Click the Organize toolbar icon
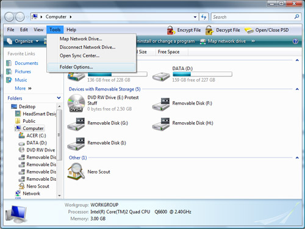Viewport: 305px width, 229px height. tap(10, 41)
